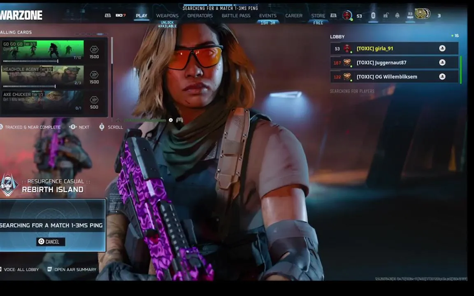
Task: Open the EVENTS tab
Action: coord(267,16)
